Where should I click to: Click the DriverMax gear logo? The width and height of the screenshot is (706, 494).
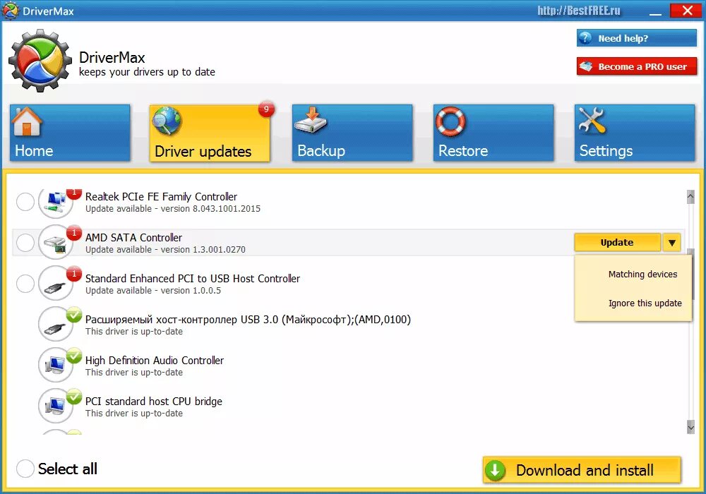coord(40,60)
